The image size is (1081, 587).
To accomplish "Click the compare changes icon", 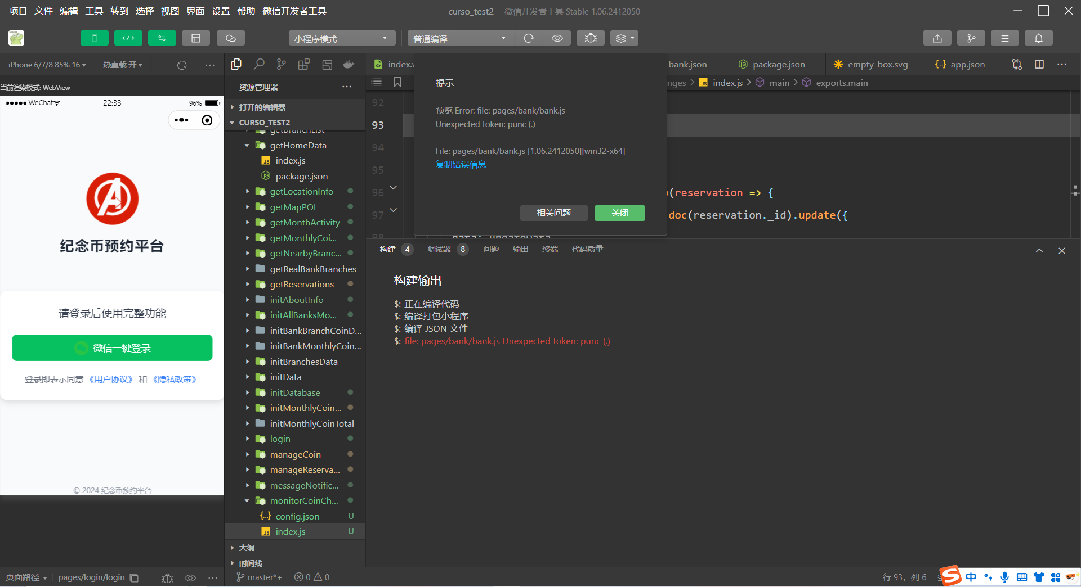I will tap(1017, 64).
